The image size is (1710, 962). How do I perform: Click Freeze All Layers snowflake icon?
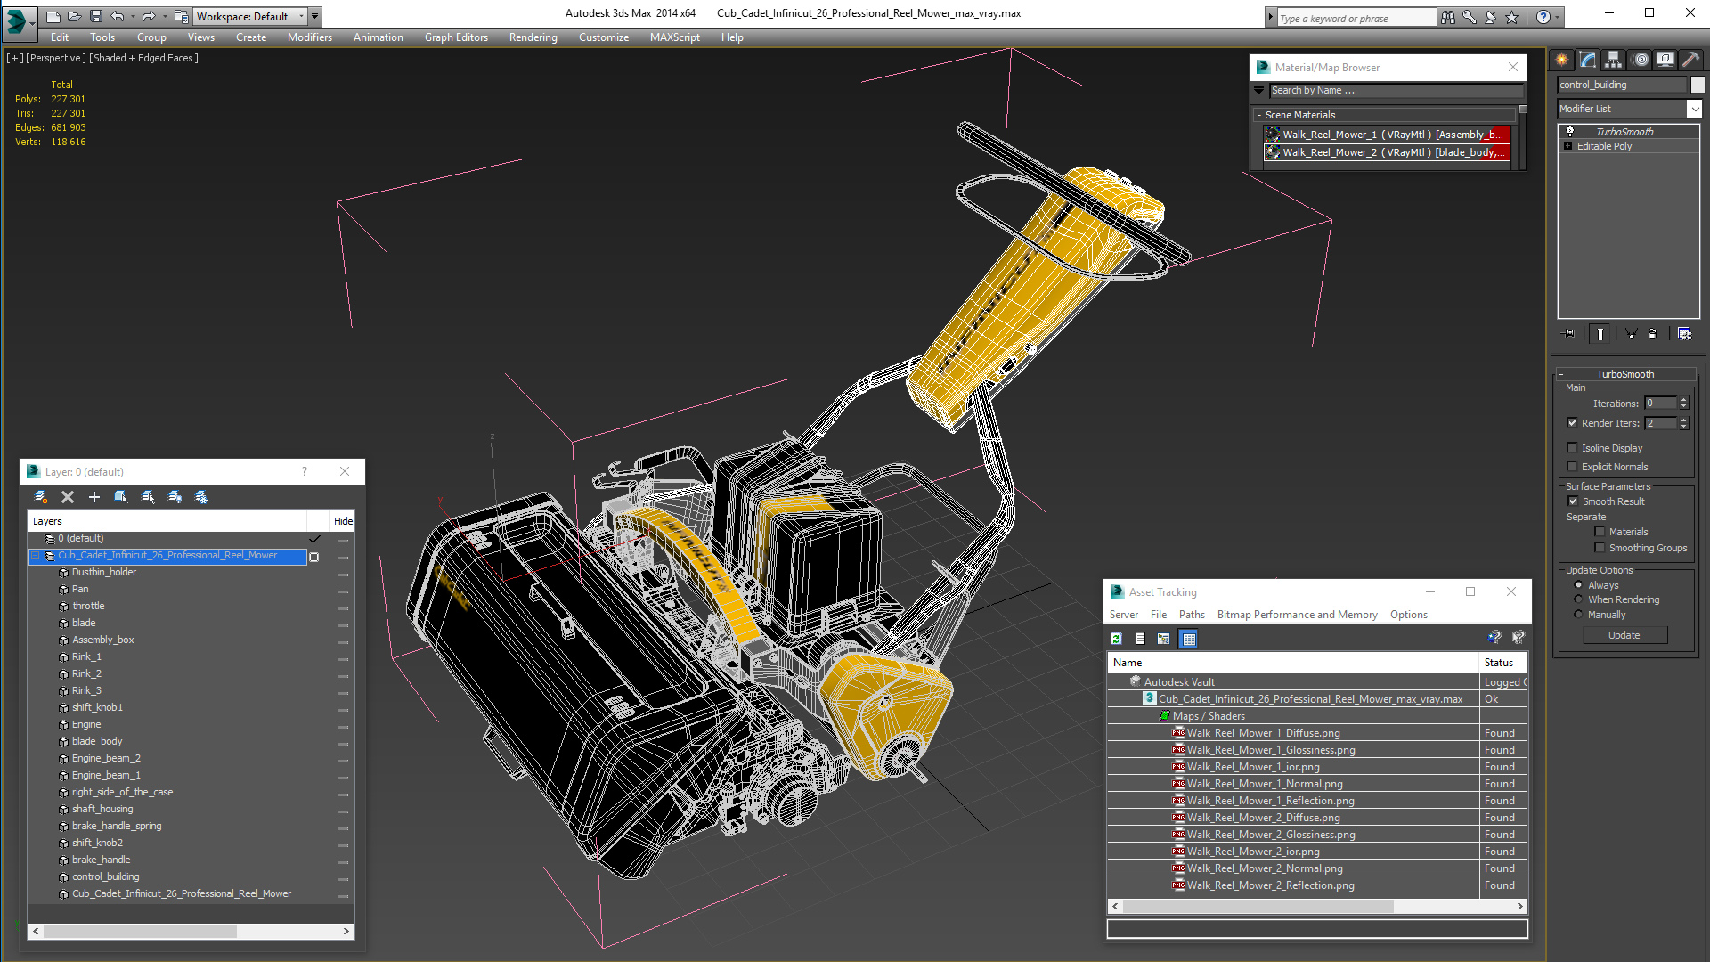(201, 497)
